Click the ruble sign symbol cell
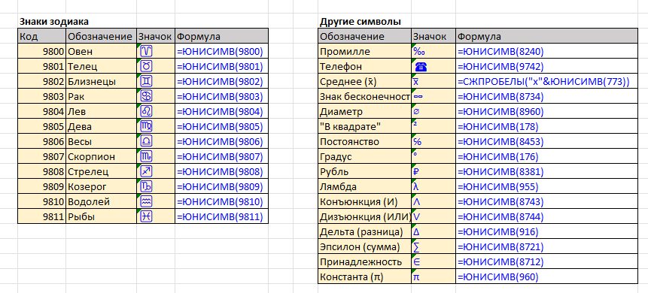Image resolution: width=648 pixels, height=293 pixels. (434, 172)
